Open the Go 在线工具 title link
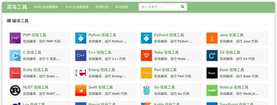The image size is (277, 105). [x=164, y=87]
